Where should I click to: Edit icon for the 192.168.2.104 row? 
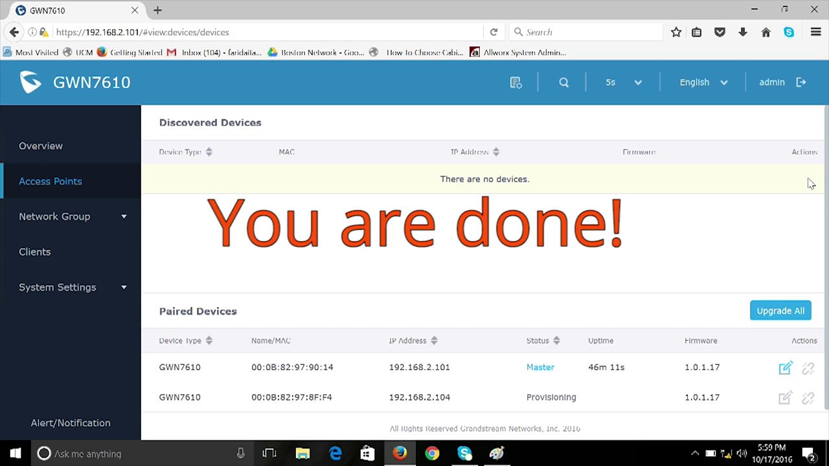click(x=785, y=397)
